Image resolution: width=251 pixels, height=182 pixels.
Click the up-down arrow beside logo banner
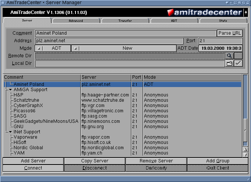[x=245, y=12]
